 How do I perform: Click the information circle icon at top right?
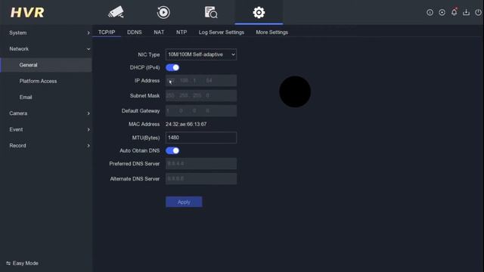[430, 12]
